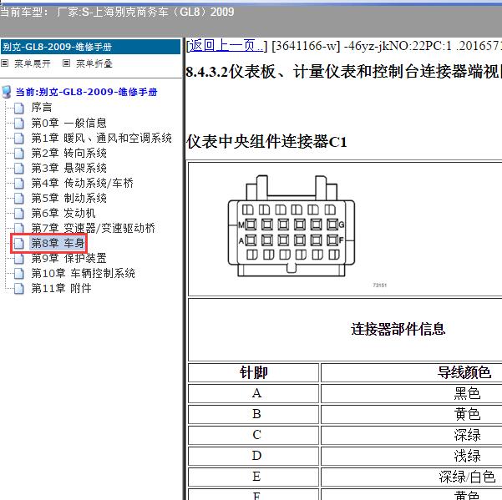The image size is (502, 500).
Task: Click the 菜单展开 expand icon
Action: point(4,63)
